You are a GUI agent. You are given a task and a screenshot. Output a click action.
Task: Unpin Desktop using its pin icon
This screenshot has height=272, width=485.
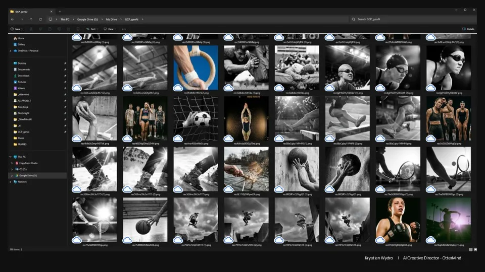point(65,63)
